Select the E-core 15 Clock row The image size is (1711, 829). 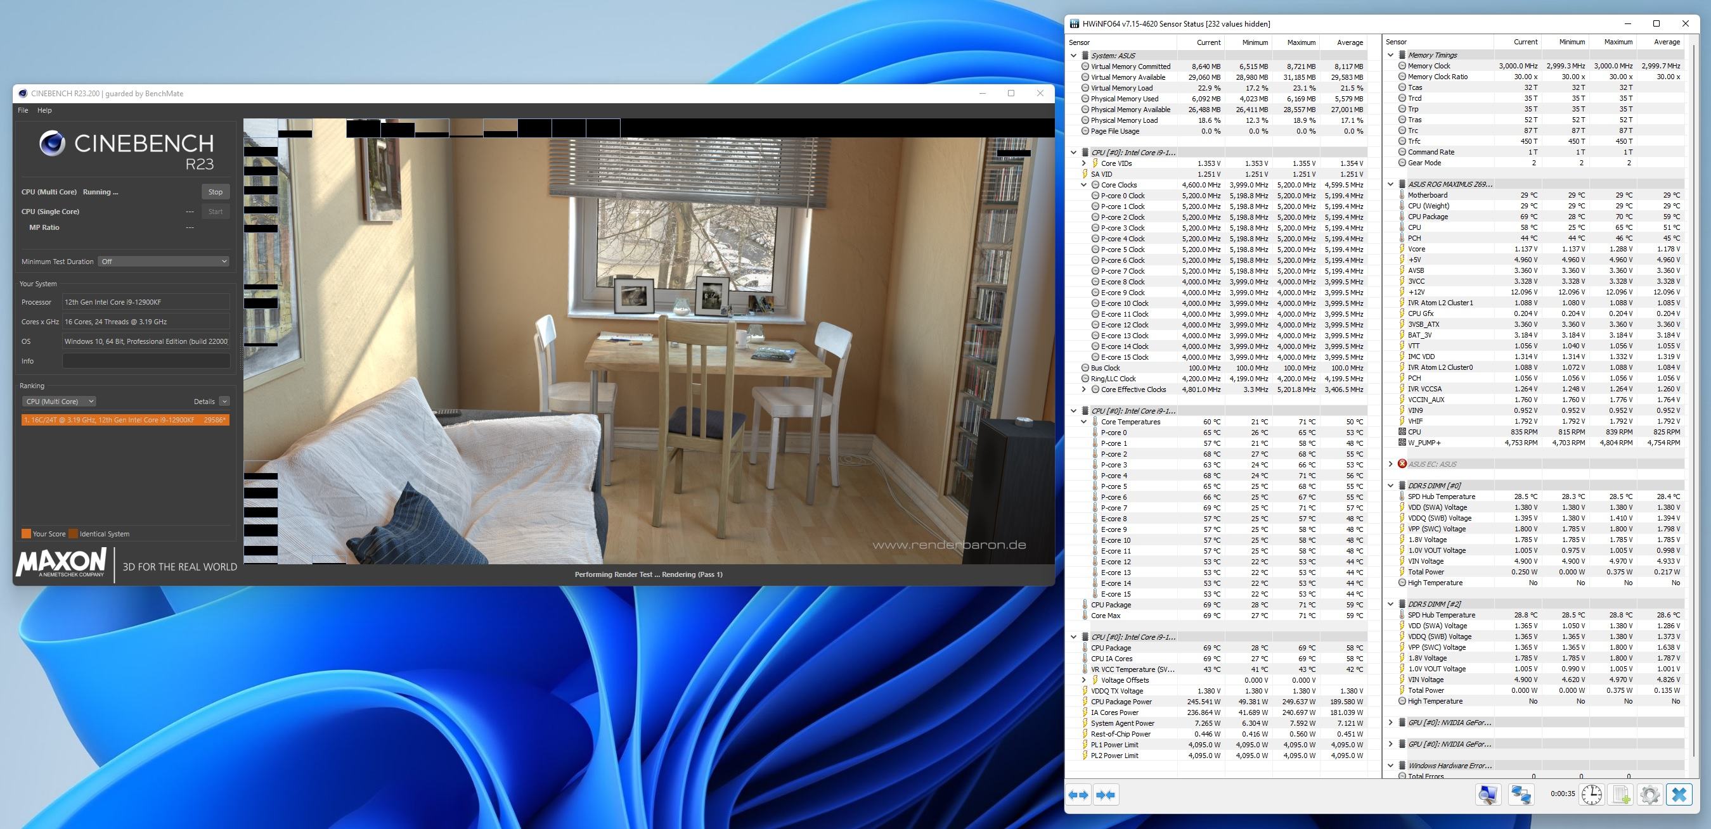click(x=1216, y=357)
